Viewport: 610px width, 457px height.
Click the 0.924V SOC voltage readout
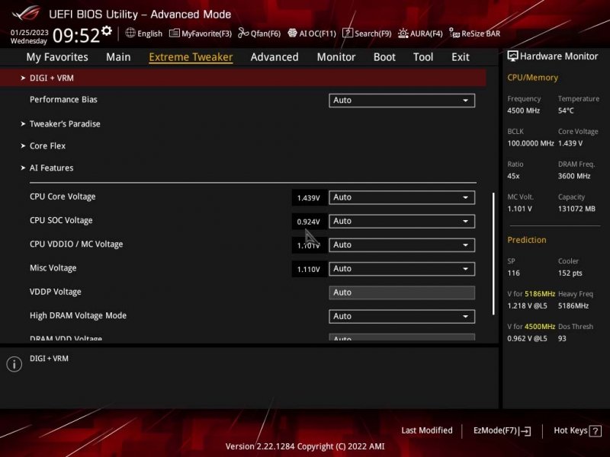[x=309, y=222]
